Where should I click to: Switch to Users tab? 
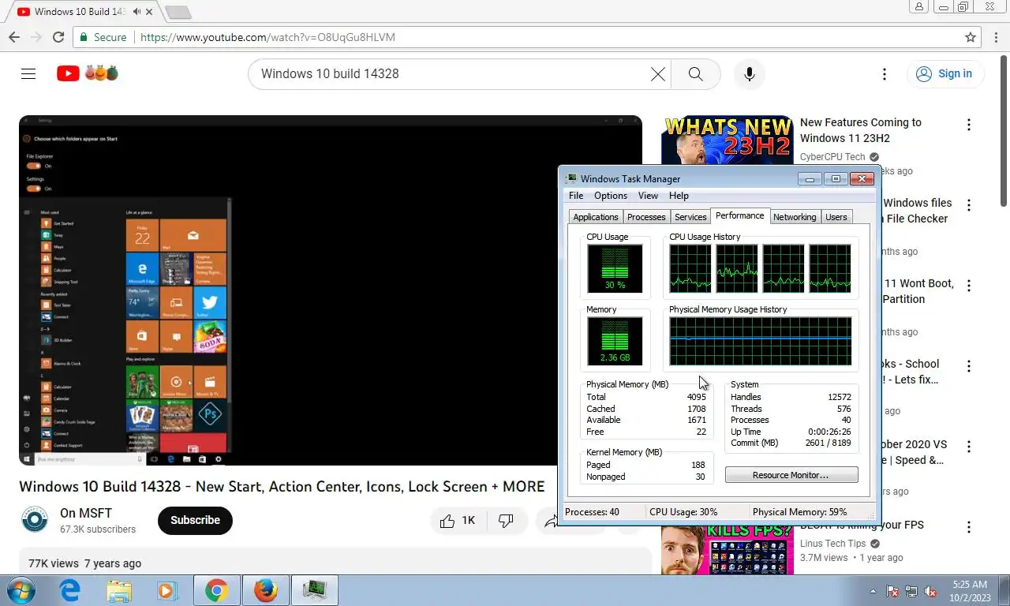tap(836, 217)
